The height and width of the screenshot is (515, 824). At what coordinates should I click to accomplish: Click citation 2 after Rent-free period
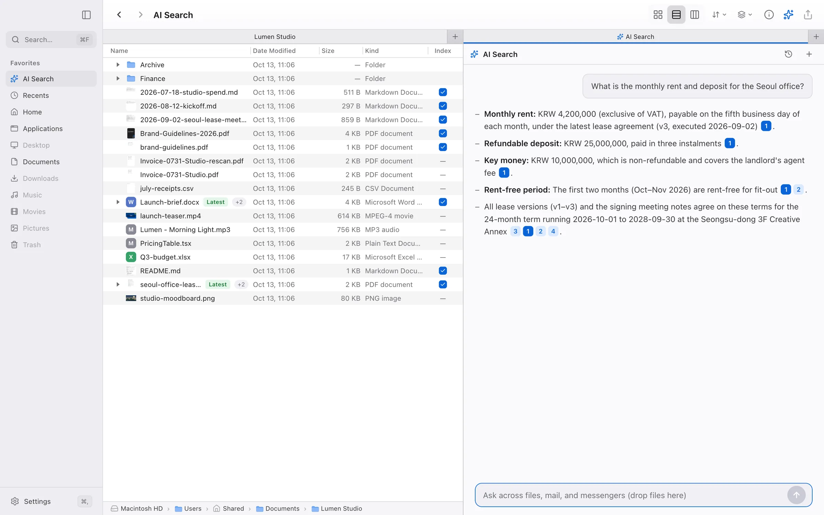pos(798,190)
